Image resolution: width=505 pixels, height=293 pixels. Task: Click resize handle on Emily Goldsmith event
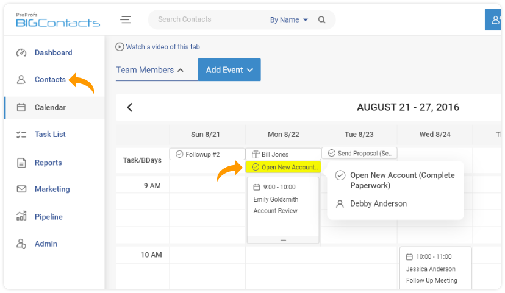click(283, 240)
